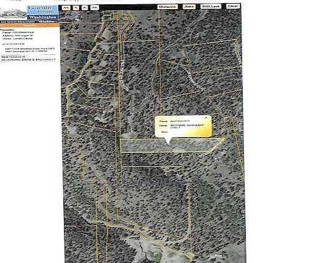Click the single-right arrow navigation button
This screenshot has width=317, height=263.
pyautogui.click(x=85, y=8)
